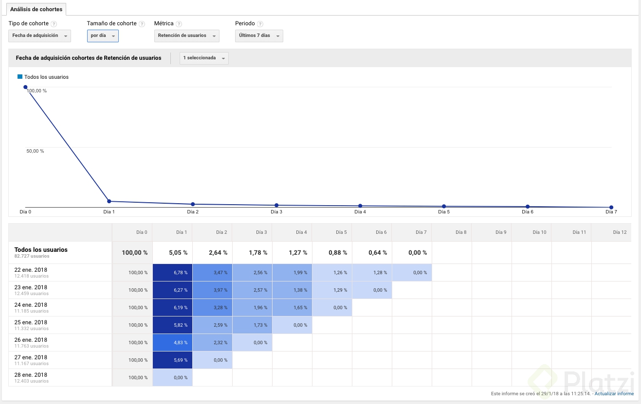Click help icon next to Métrica
The width and height of the screenshot is (641, 404).
(179, 24)
